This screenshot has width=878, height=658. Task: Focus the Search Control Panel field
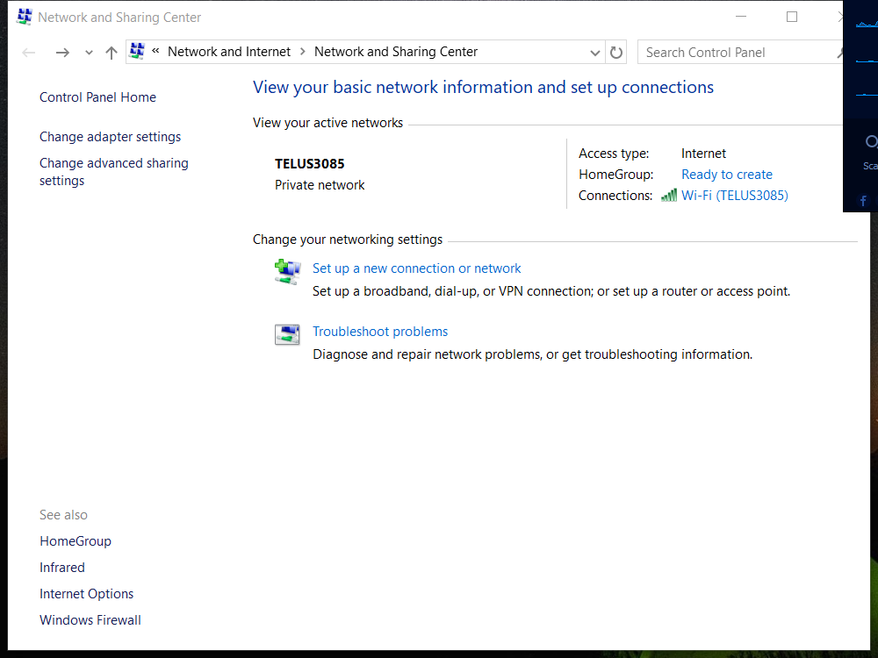coord(733,53)
